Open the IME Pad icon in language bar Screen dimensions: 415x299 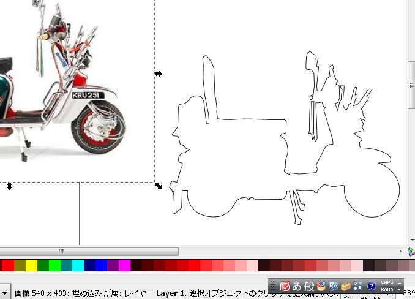321,286
